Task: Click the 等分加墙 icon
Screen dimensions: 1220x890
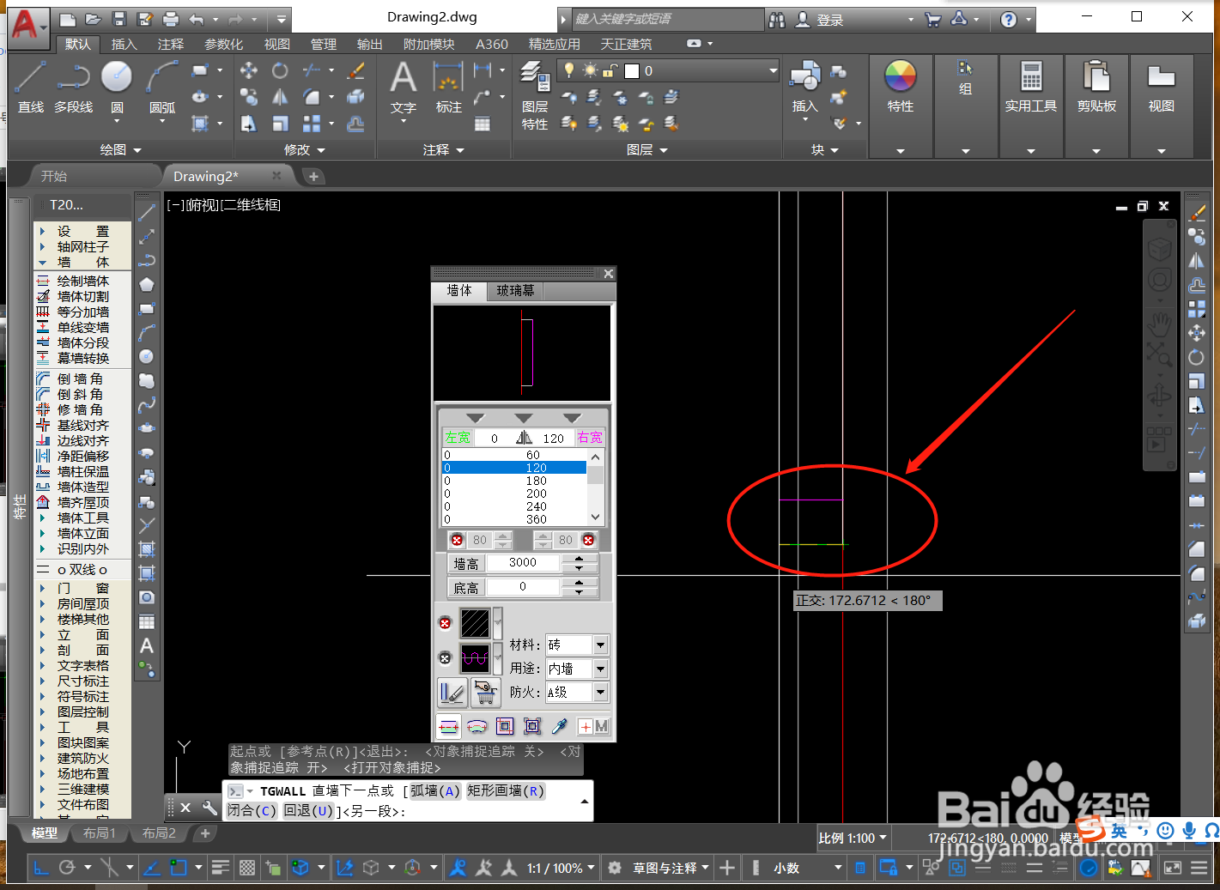Action: point(43,312)
